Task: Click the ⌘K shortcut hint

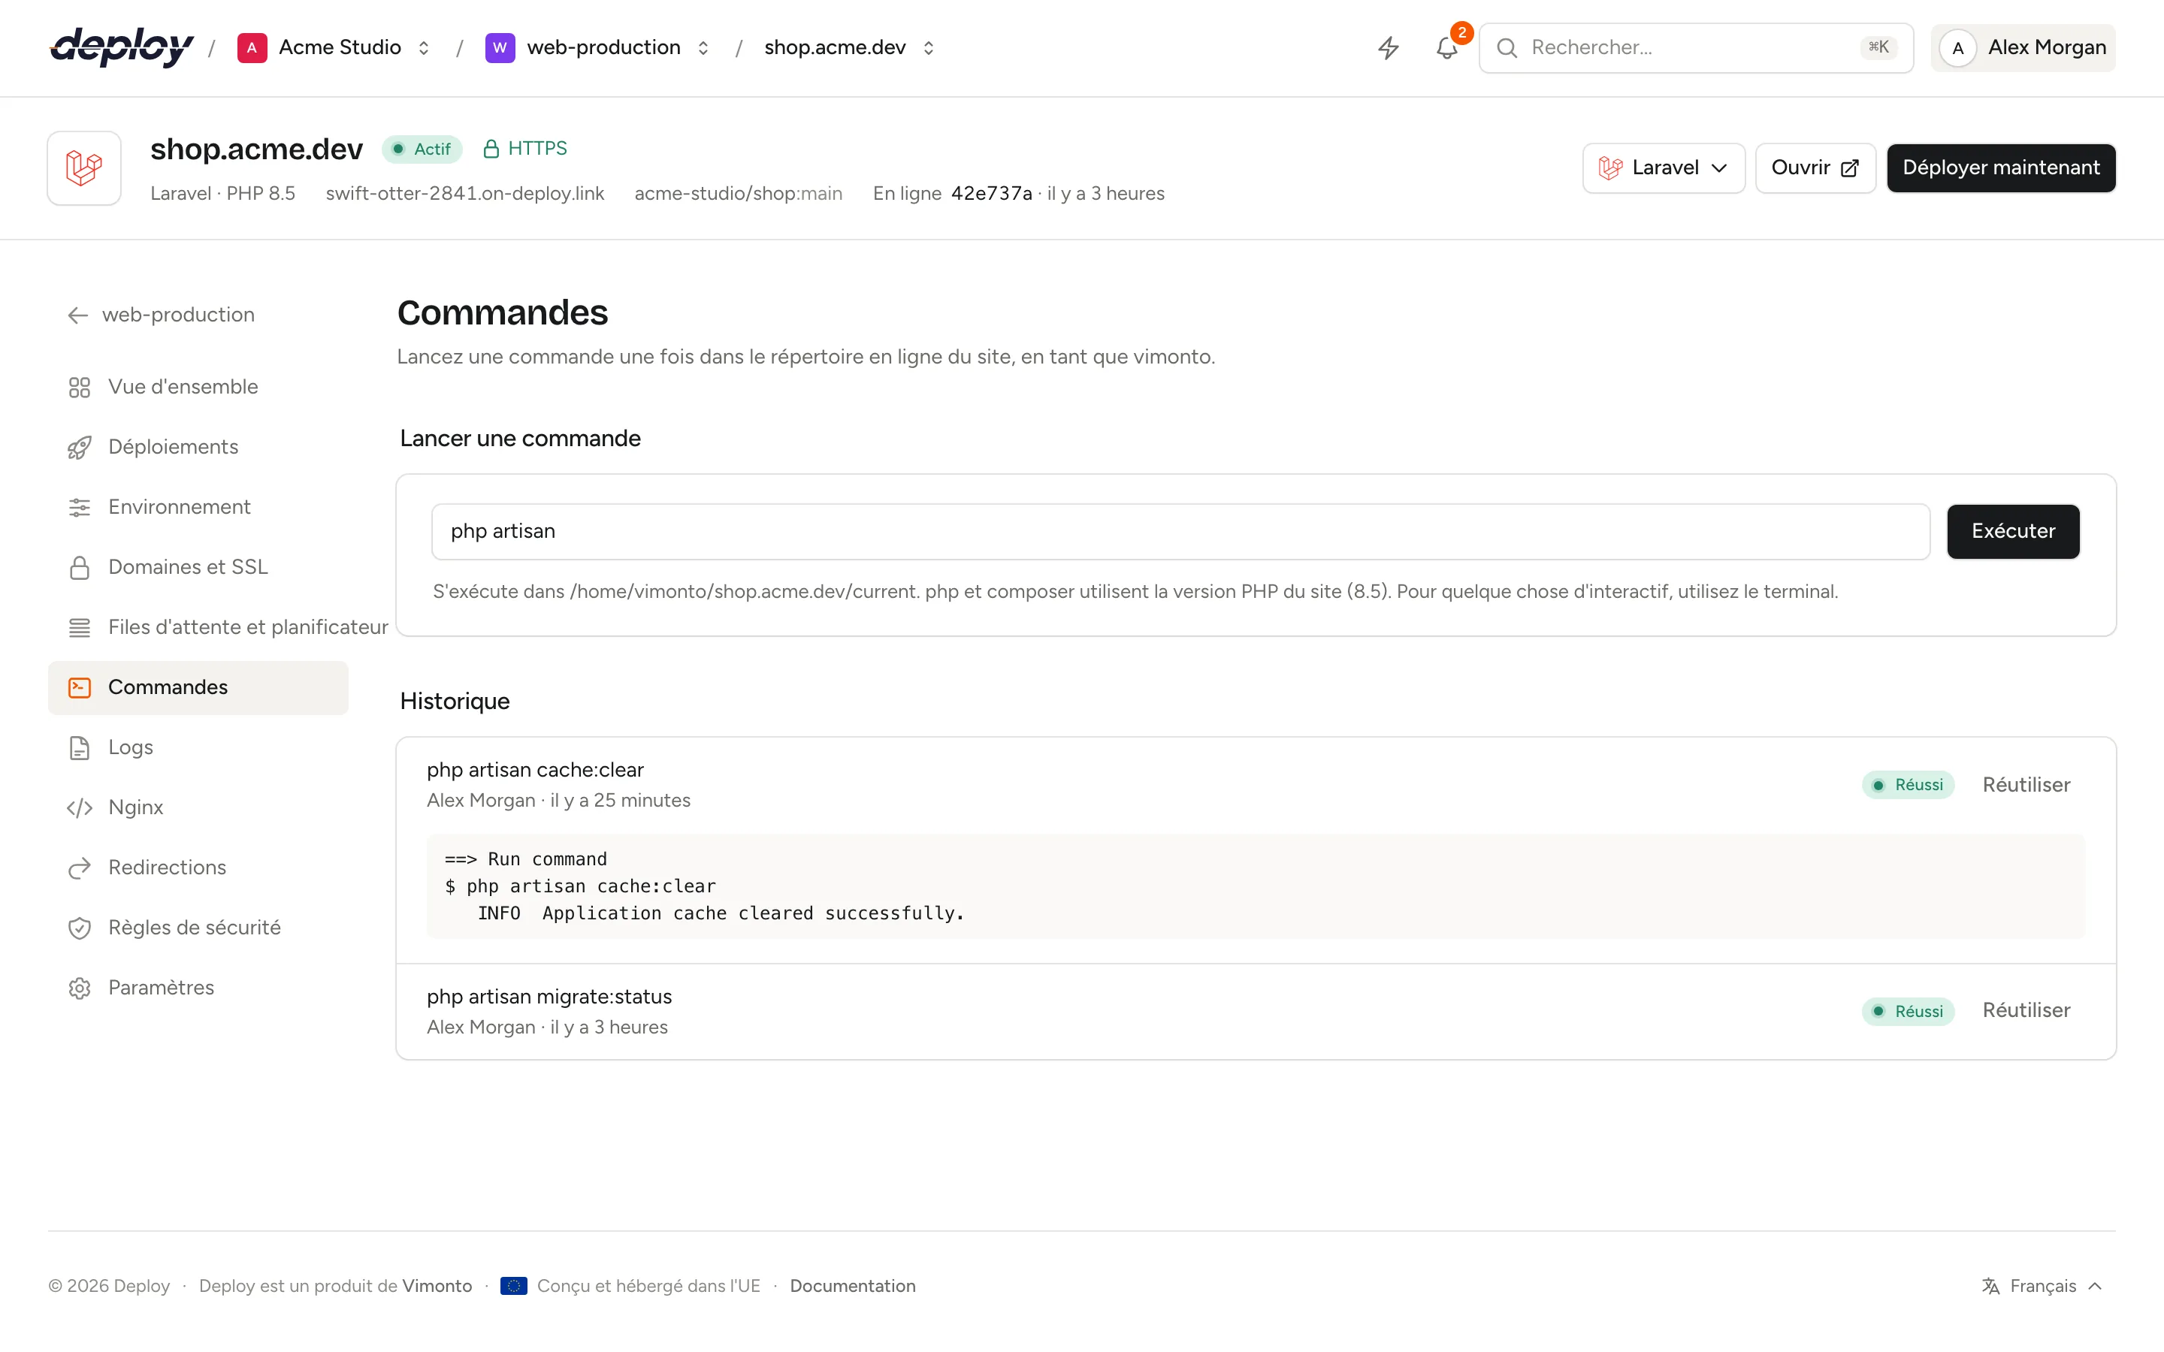Action: click(x=1878, y=47)
